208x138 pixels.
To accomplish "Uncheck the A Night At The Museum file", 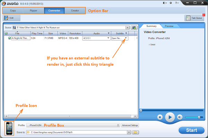I will [10, 38].
